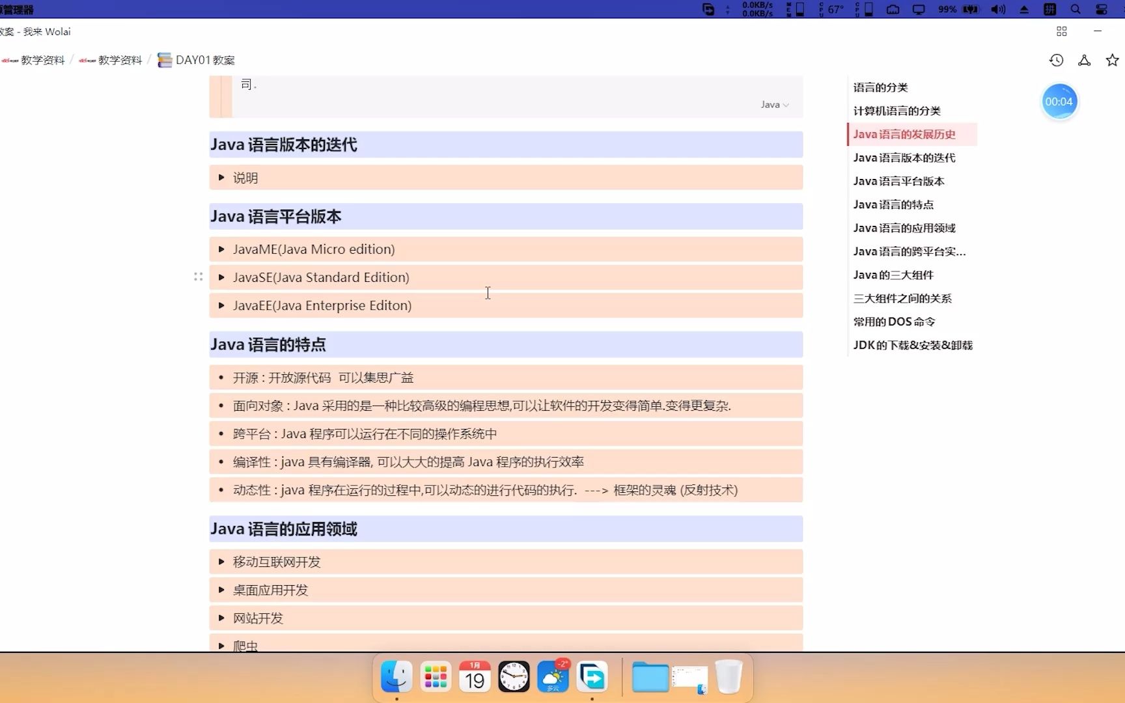The height and width of the screenshot is (703, 1125).
Task: Click the four-square grid view icon
Action: [1061, 31]
